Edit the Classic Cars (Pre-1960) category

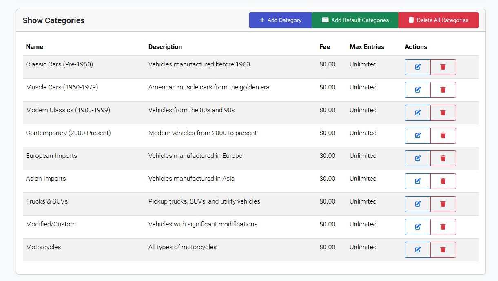(417, 67)
